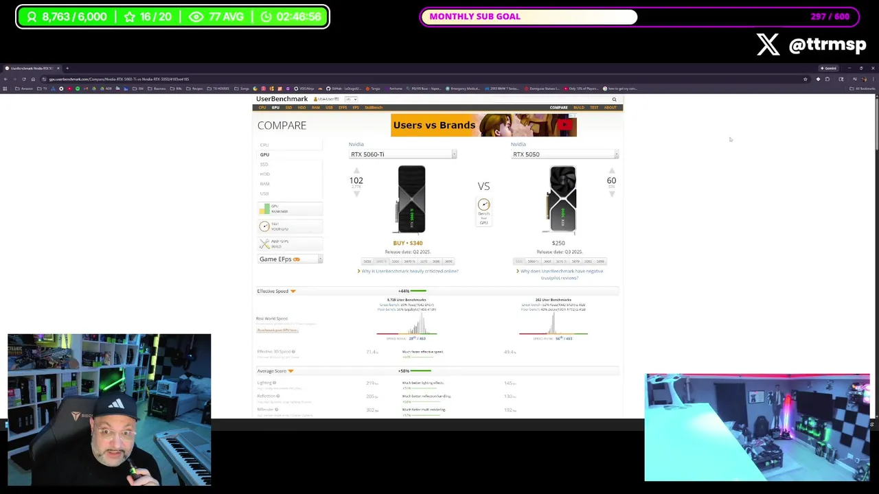The image size is (879, 494).
Task: Open the RTX 5060-Ti model dropdown
Action: pos(402,154)
